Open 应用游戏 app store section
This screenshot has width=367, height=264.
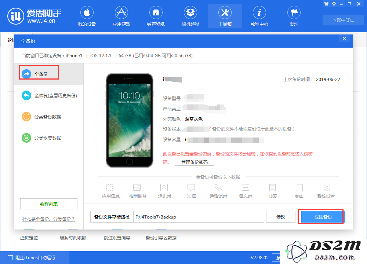pyautogui.click(x=121, y=16)
